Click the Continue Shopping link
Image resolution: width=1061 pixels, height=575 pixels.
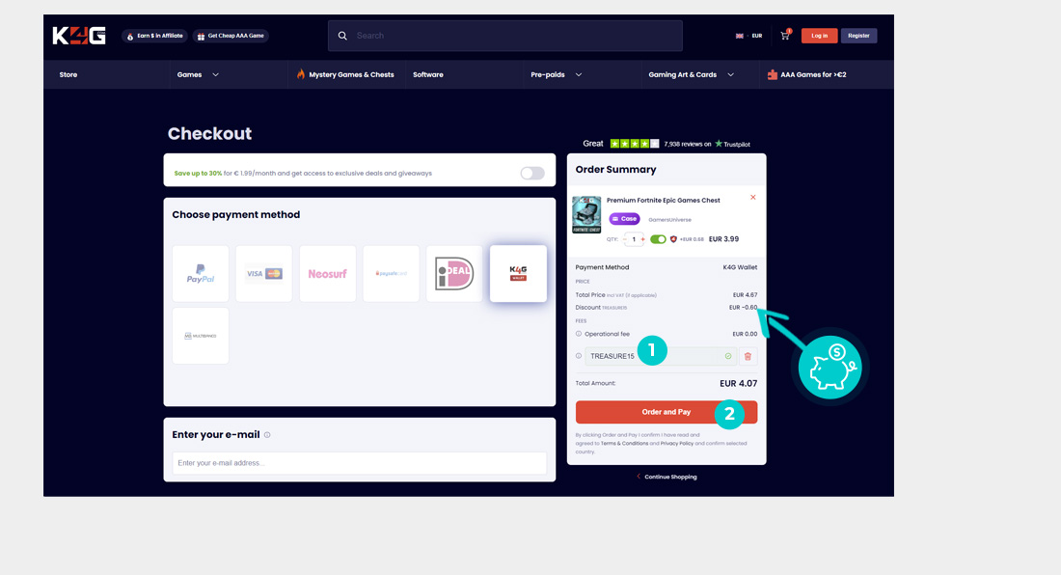pyautogui.click(x=667, y=477)
